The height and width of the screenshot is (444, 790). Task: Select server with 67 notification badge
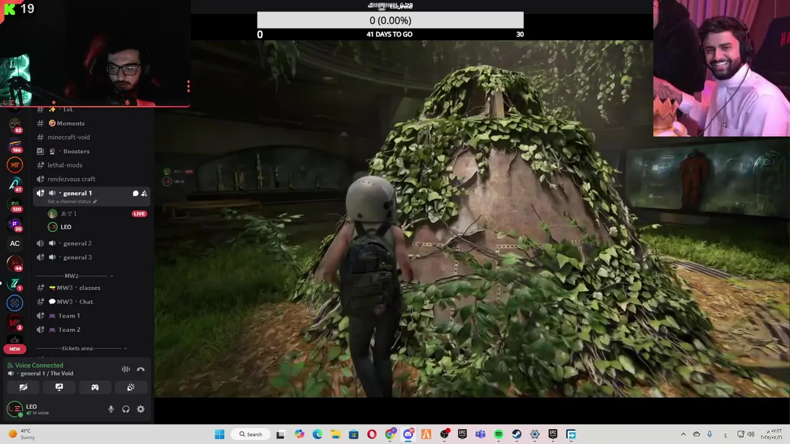click(x=15, y=184)
